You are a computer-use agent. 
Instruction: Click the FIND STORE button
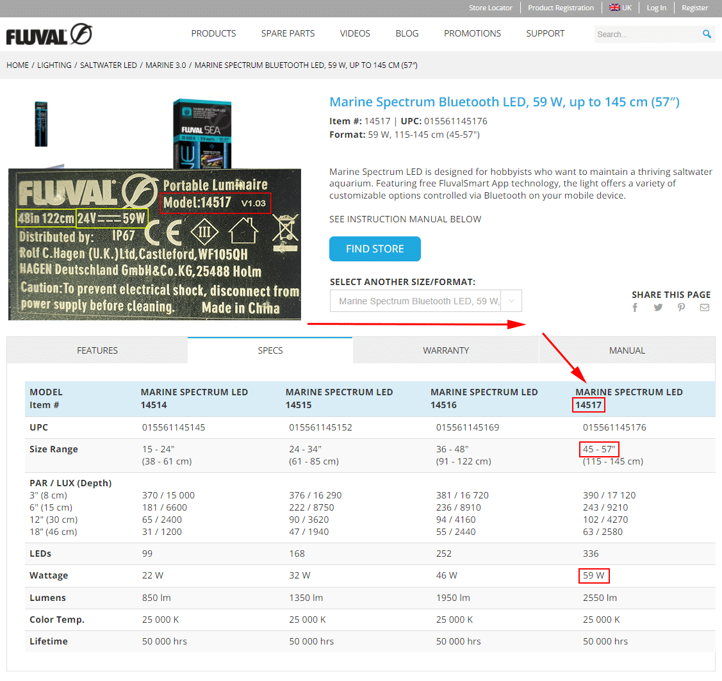375,249
